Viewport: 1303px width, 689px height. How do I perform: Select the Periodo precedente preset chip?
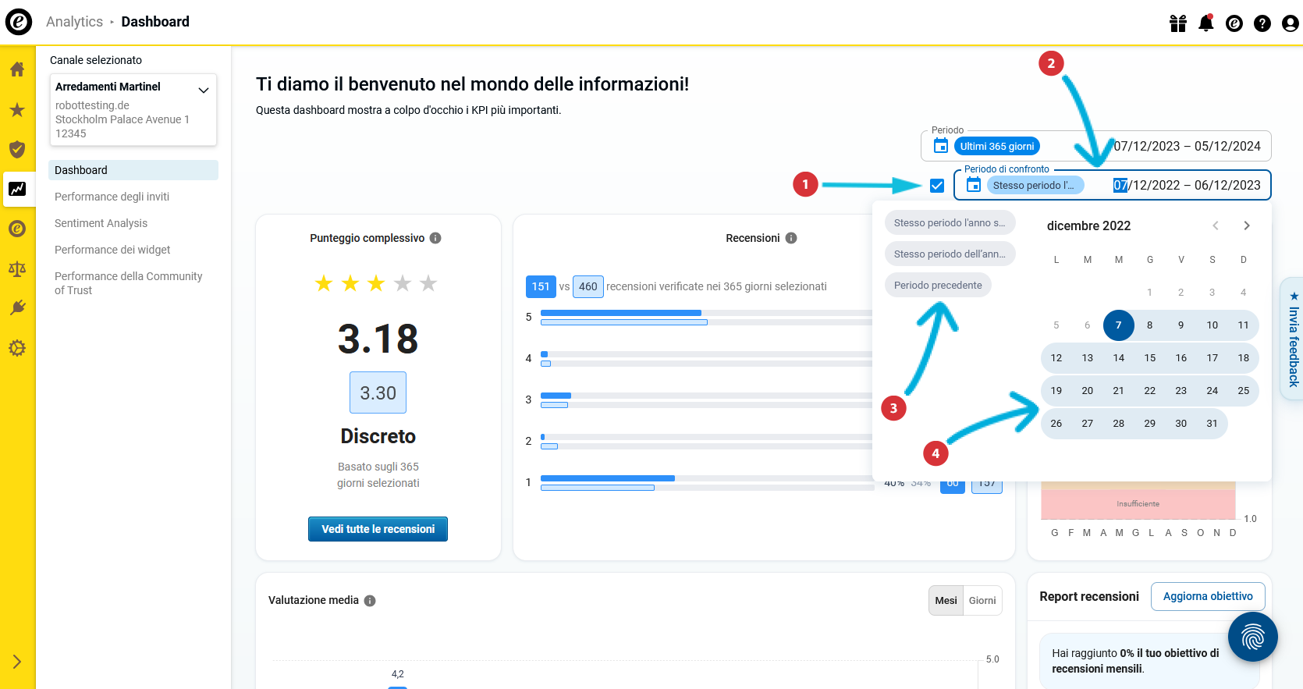coord(938,286)
